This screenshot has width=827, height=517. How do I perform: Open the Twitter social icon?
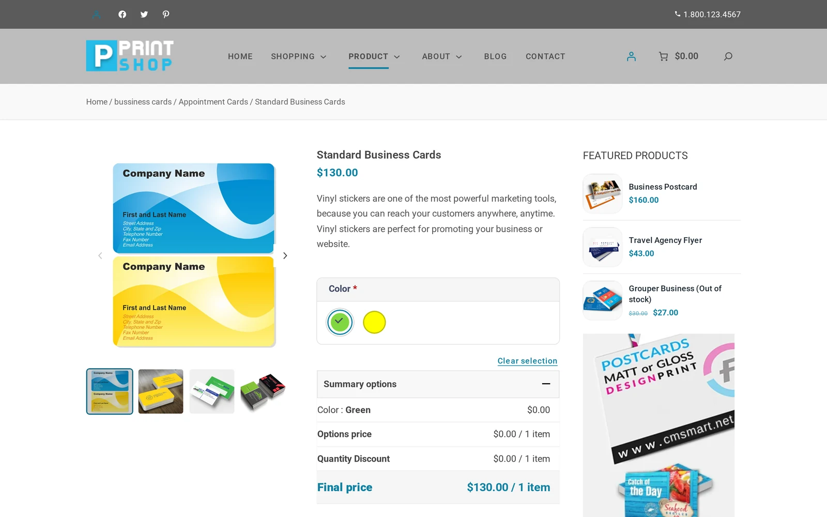coord(144,14)
